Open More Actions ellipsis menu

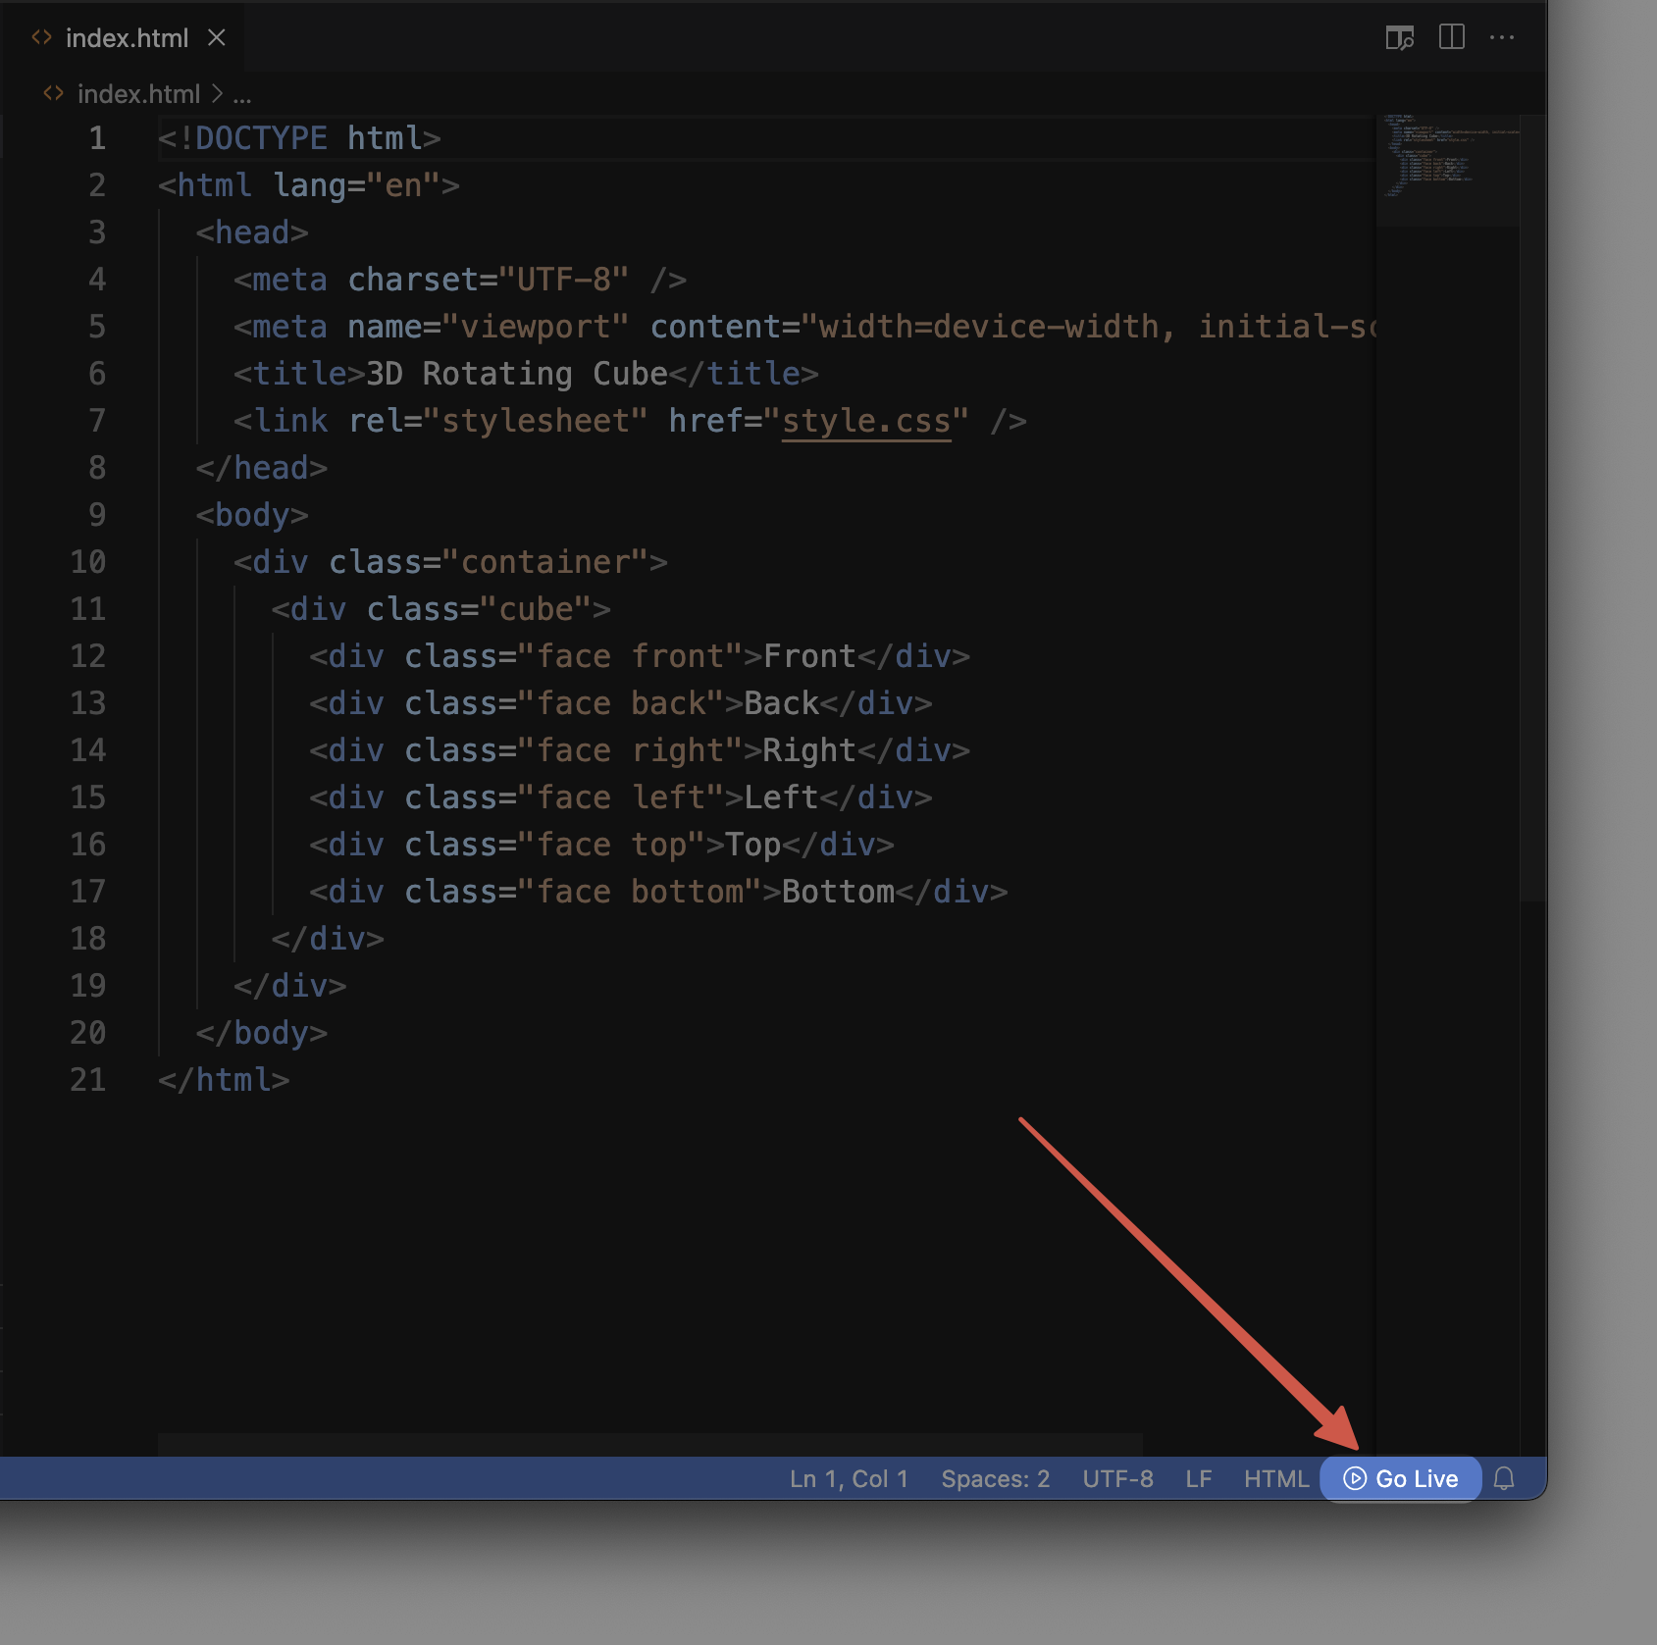coord(1501,37)
